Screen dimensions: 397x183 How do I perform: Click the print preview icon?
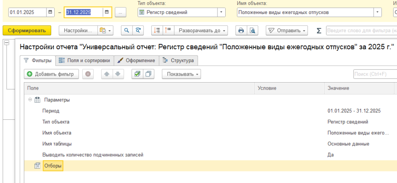click(252, 30)
